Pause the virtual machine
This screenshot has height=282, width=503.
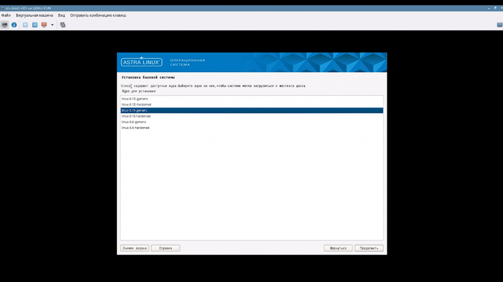pos(35,25)
